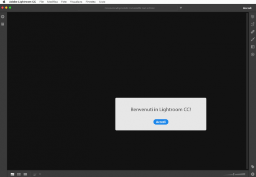Click the blue Accedi button in dialog
The width and height of the screenshot is (256, 177).
161,122
